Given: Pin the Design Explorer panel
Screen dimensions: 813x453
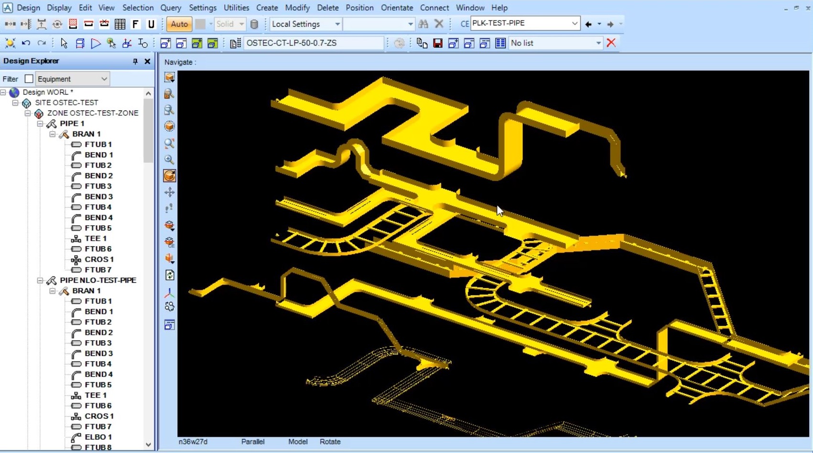Looking at the screenshot, I should click(135, 61).
